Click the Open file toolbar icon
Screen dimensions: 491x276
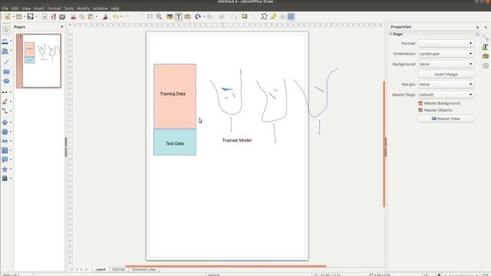point(19,17)
